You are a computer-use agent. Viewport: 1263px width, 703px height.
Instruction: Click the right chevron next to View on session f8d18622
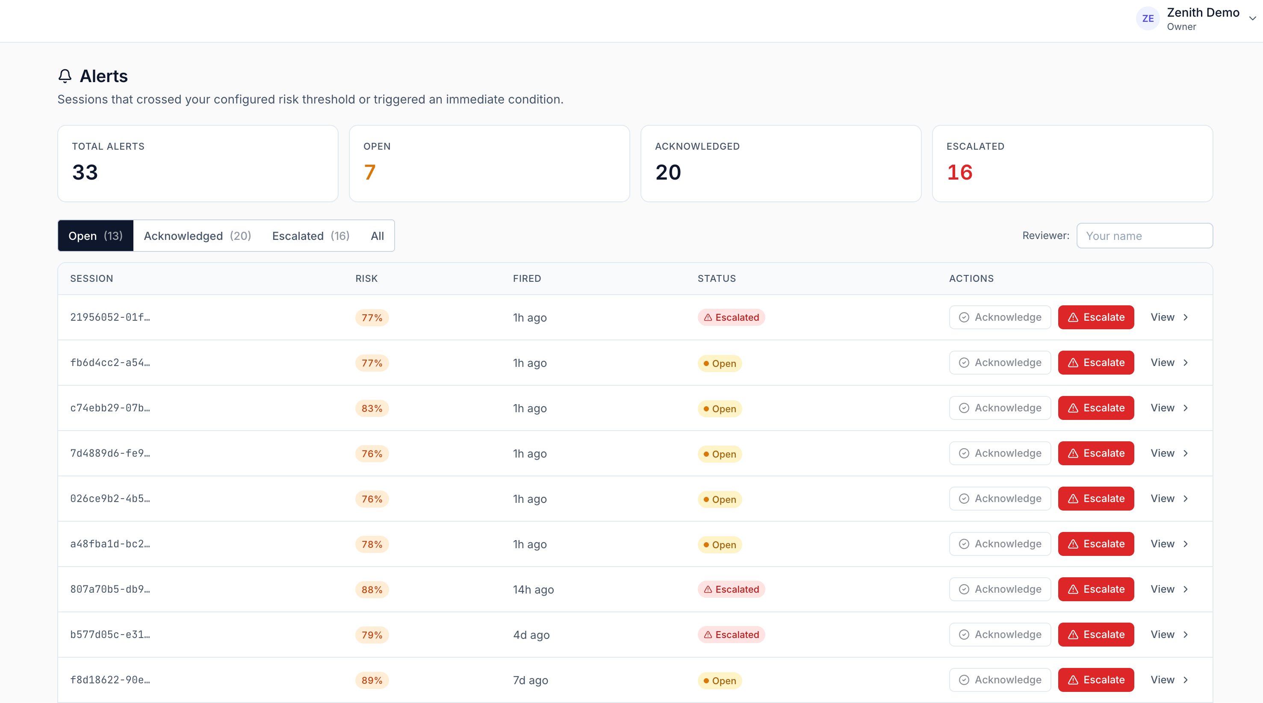tap(1186, 680)
